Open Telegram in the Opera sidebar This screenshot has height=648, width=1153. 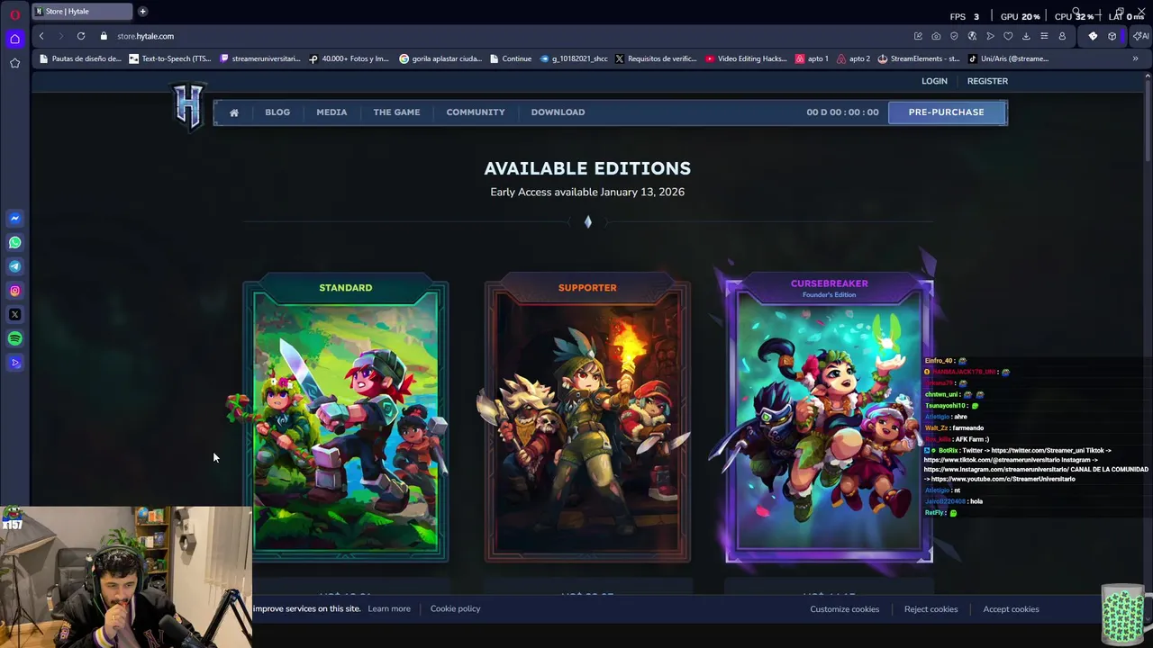click(x=14, y=266)
